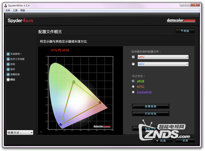
Task: Select the AdobeRGB comparison radio button
Action: (133, 92)
